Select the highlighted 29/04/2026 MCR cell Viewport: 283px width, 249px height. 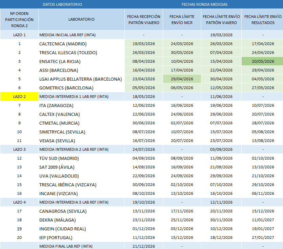[182, 79]
